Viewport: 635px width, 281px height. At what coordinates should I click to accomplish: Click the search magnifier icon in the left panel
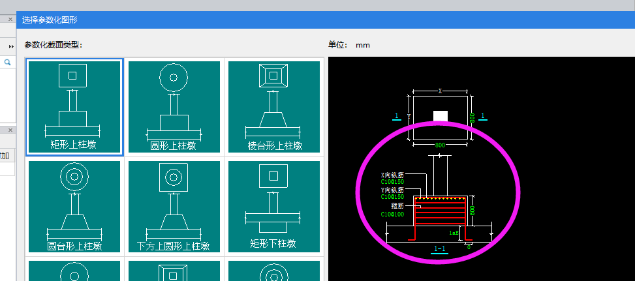click(8, 62)
